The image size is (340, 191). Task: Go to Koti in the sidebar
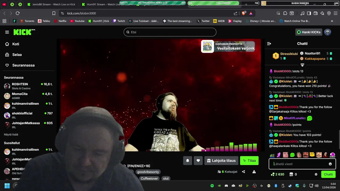point(16,44)
